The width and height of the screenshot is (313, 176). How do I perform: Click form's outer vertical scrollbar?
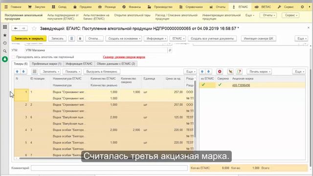(x=311, y=118)
